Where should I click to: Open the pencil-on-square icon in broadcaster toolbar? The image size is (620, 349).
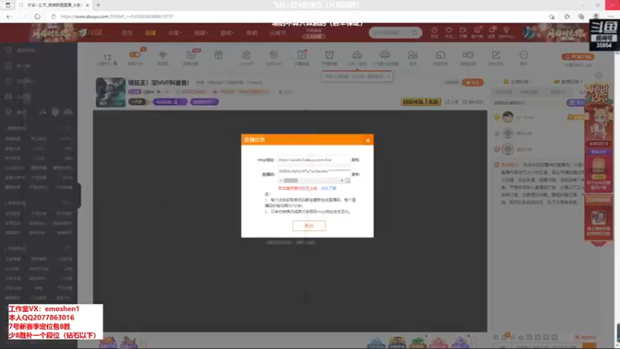click(496, 55)
